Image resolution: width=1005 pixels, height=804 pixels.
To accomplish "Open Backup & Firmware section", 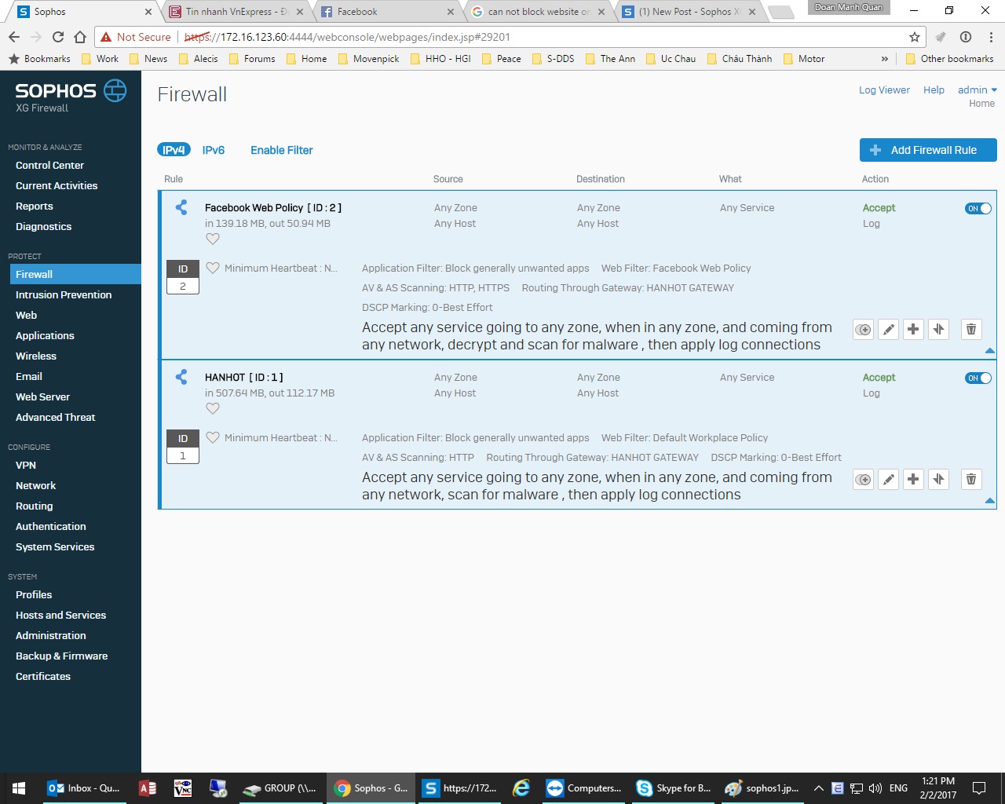I will [61, 656].
